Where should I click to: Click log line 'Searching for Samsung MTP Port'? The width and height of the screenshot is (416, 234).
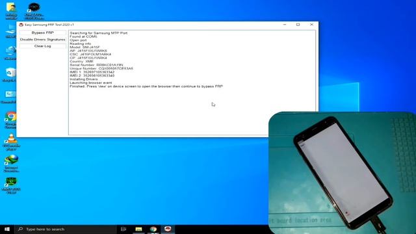(98, 33)
